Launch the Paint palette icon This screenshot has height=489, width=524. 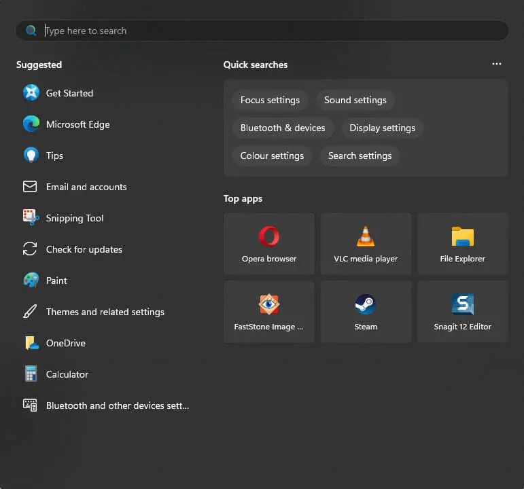31,280
